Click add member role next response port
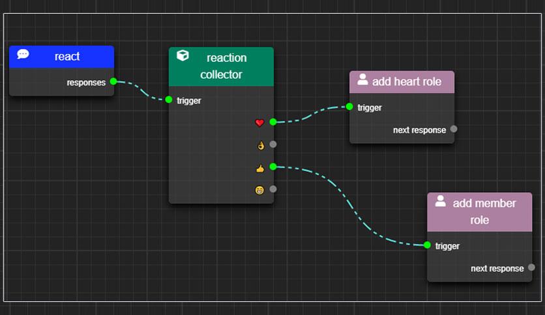This screenshot has width=545, height=315. pos(531,267)
